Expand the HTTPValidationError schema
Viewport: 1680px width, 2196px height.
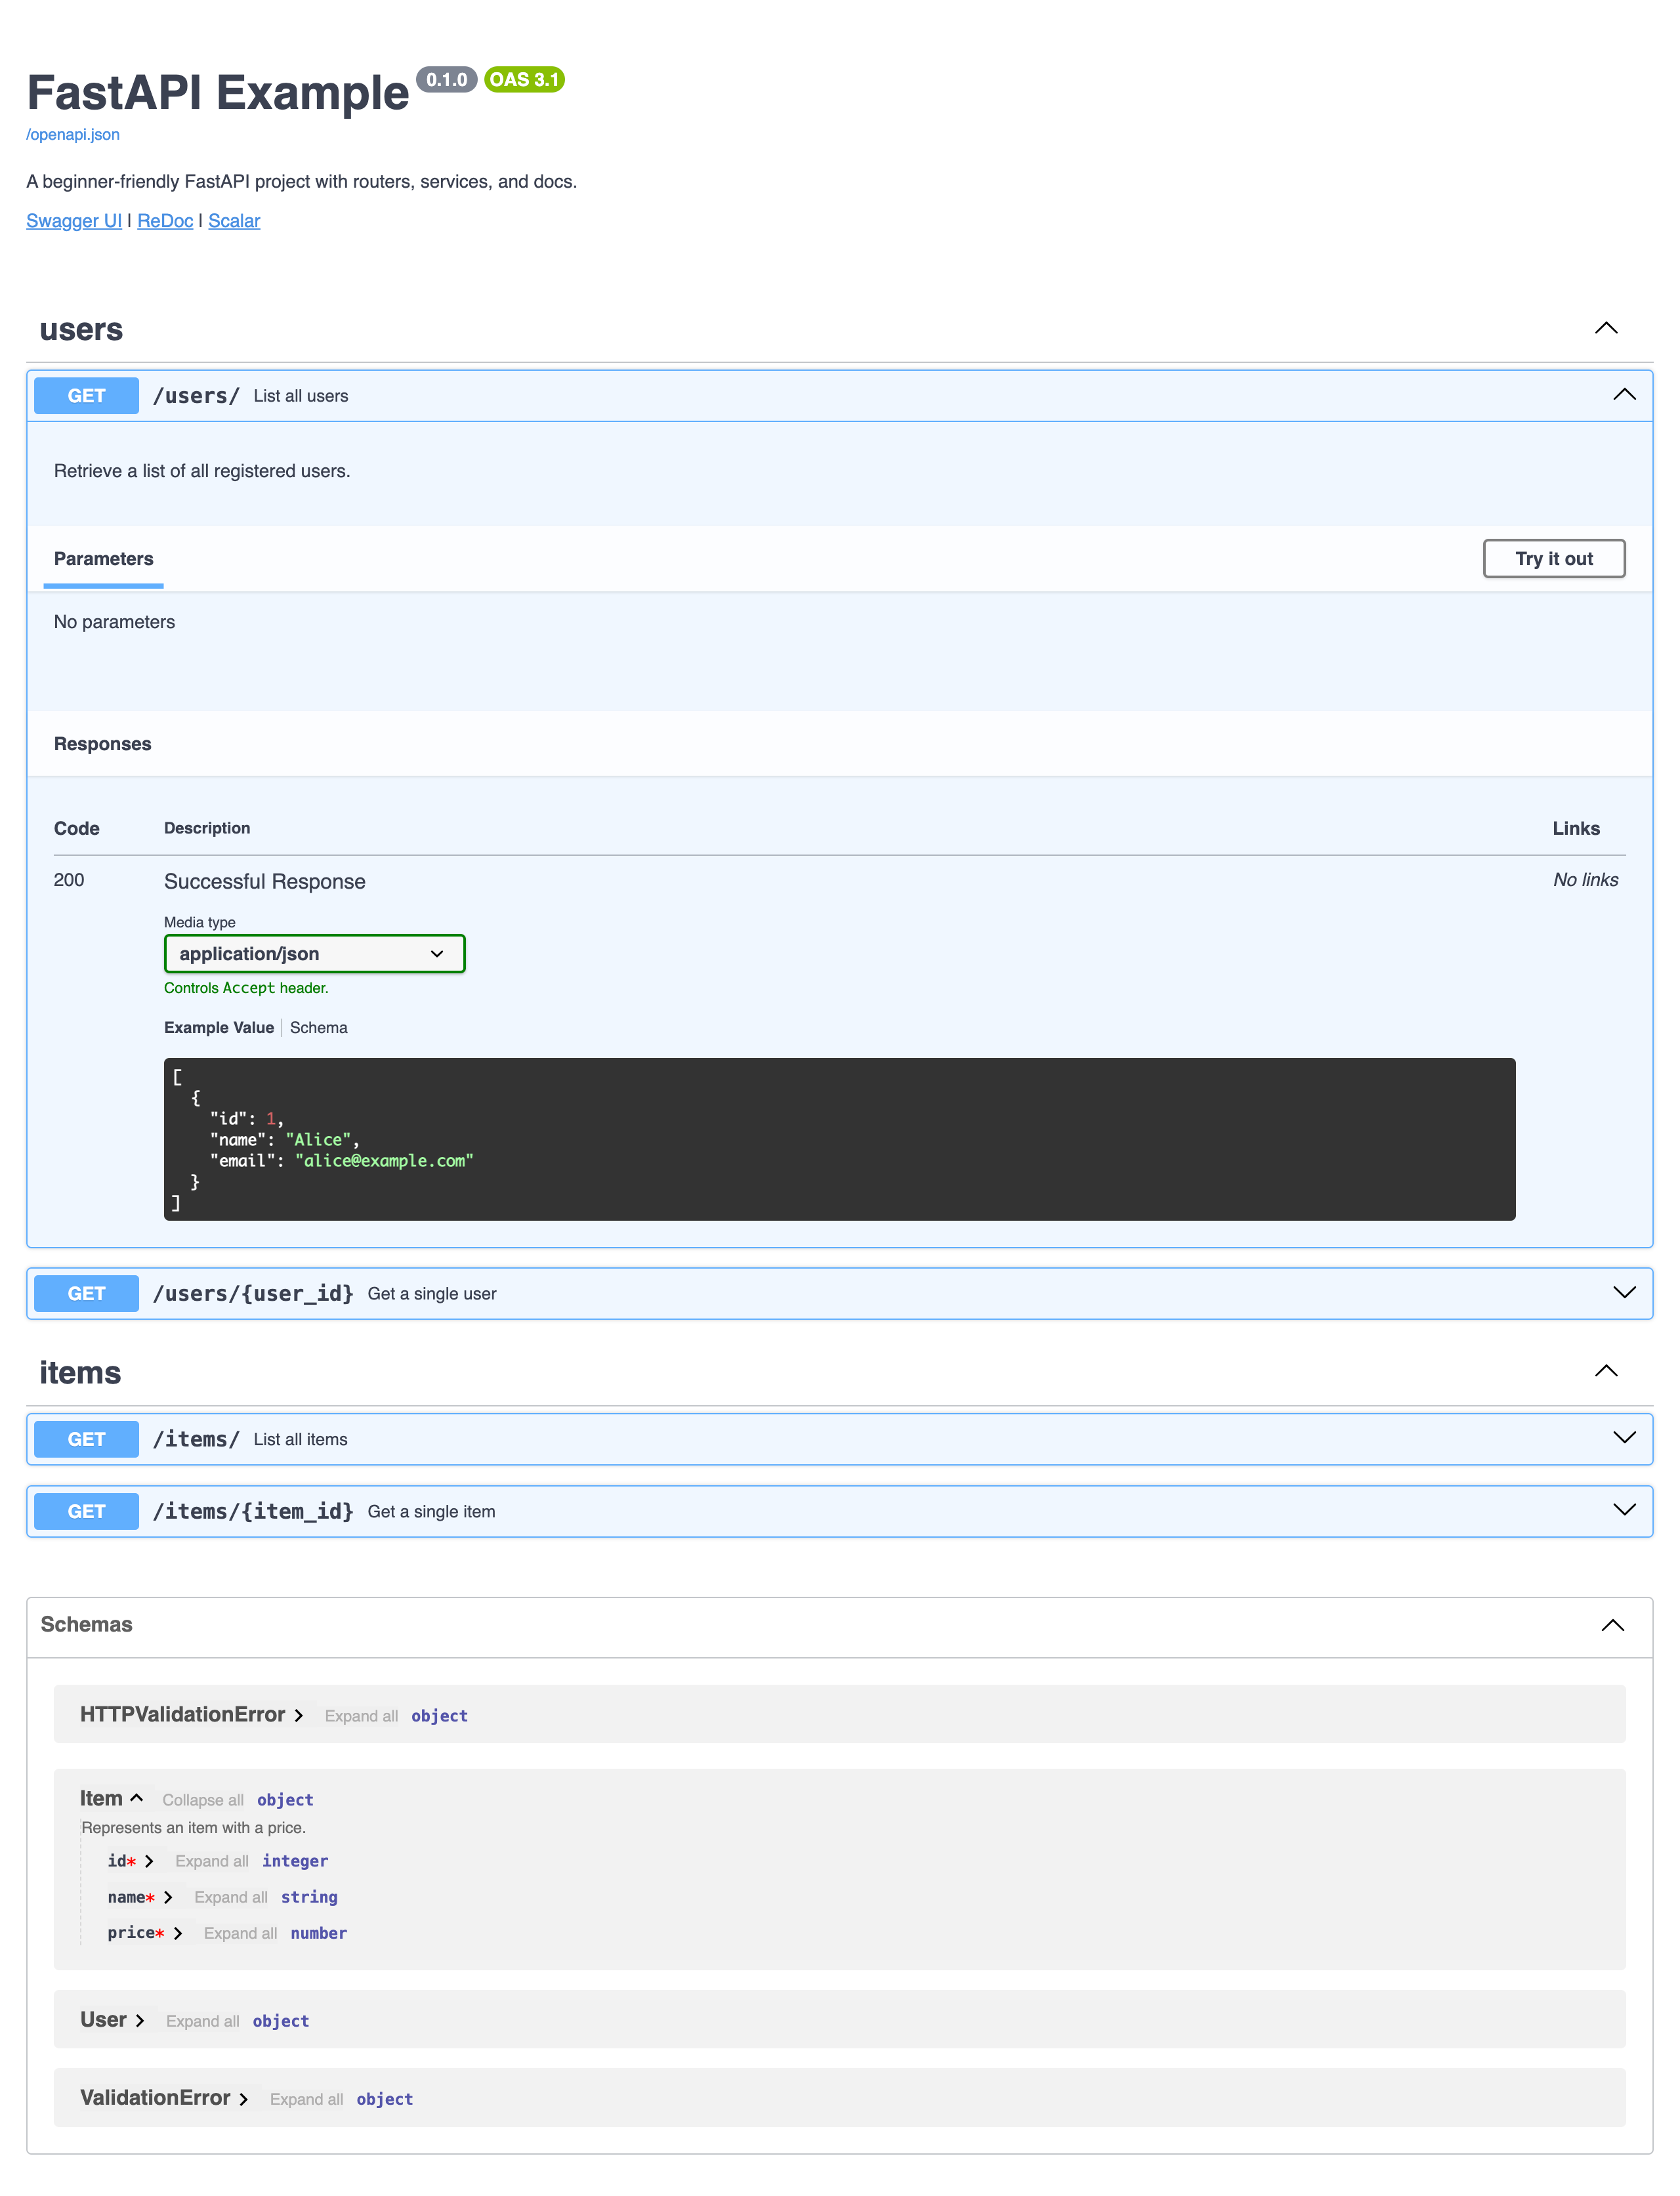(299, 1714)
